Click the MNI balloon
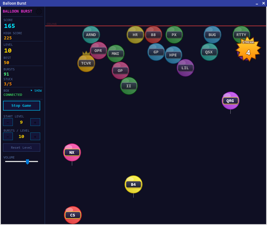The width and height of the screenshot is (267, 225). (116, 54)
